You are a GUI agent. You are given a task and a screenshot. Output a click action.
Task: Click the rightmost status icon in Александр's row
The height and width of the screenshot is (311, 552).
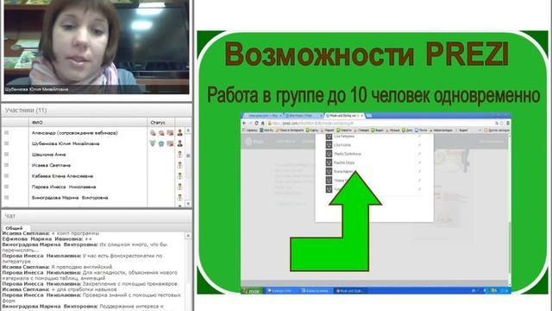(170, 133)
